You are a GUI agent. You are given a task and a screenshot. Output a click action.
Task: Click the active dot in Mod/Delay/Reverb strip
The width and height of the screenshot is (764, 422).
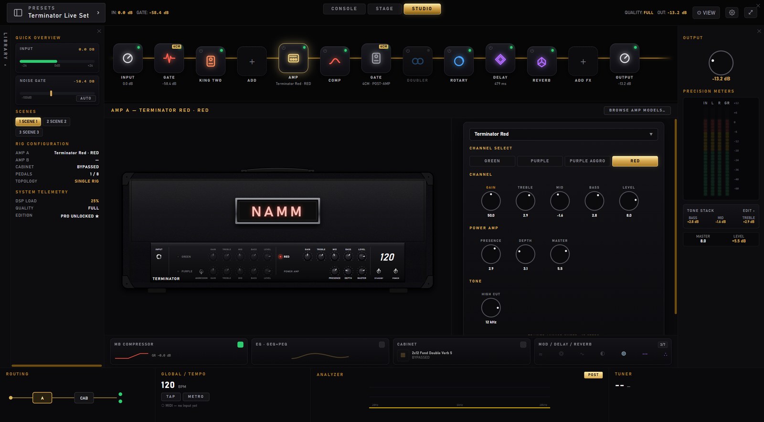(624, 354)
